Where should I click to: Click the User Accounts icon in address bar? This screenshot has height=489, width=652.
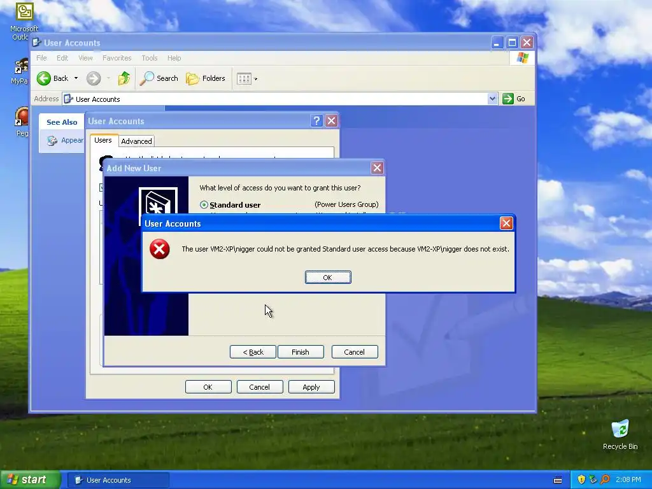tap(68, 99)
